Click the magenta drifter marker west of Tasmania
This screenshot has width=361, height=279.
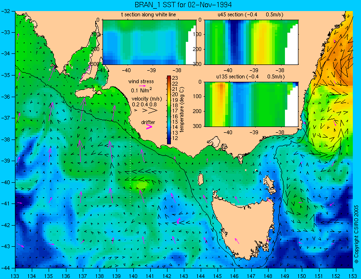tap(179, 221)
